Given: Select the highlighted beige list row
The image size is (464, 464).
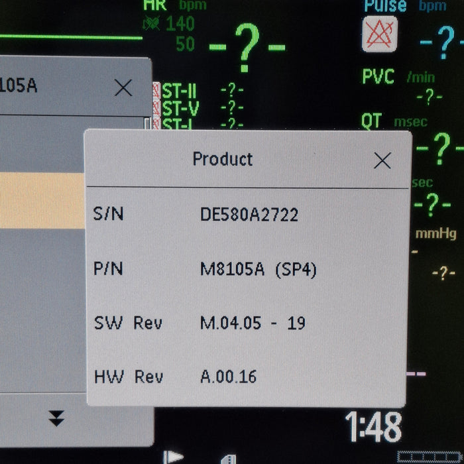Looking at the screenshot, I should 42,200.
